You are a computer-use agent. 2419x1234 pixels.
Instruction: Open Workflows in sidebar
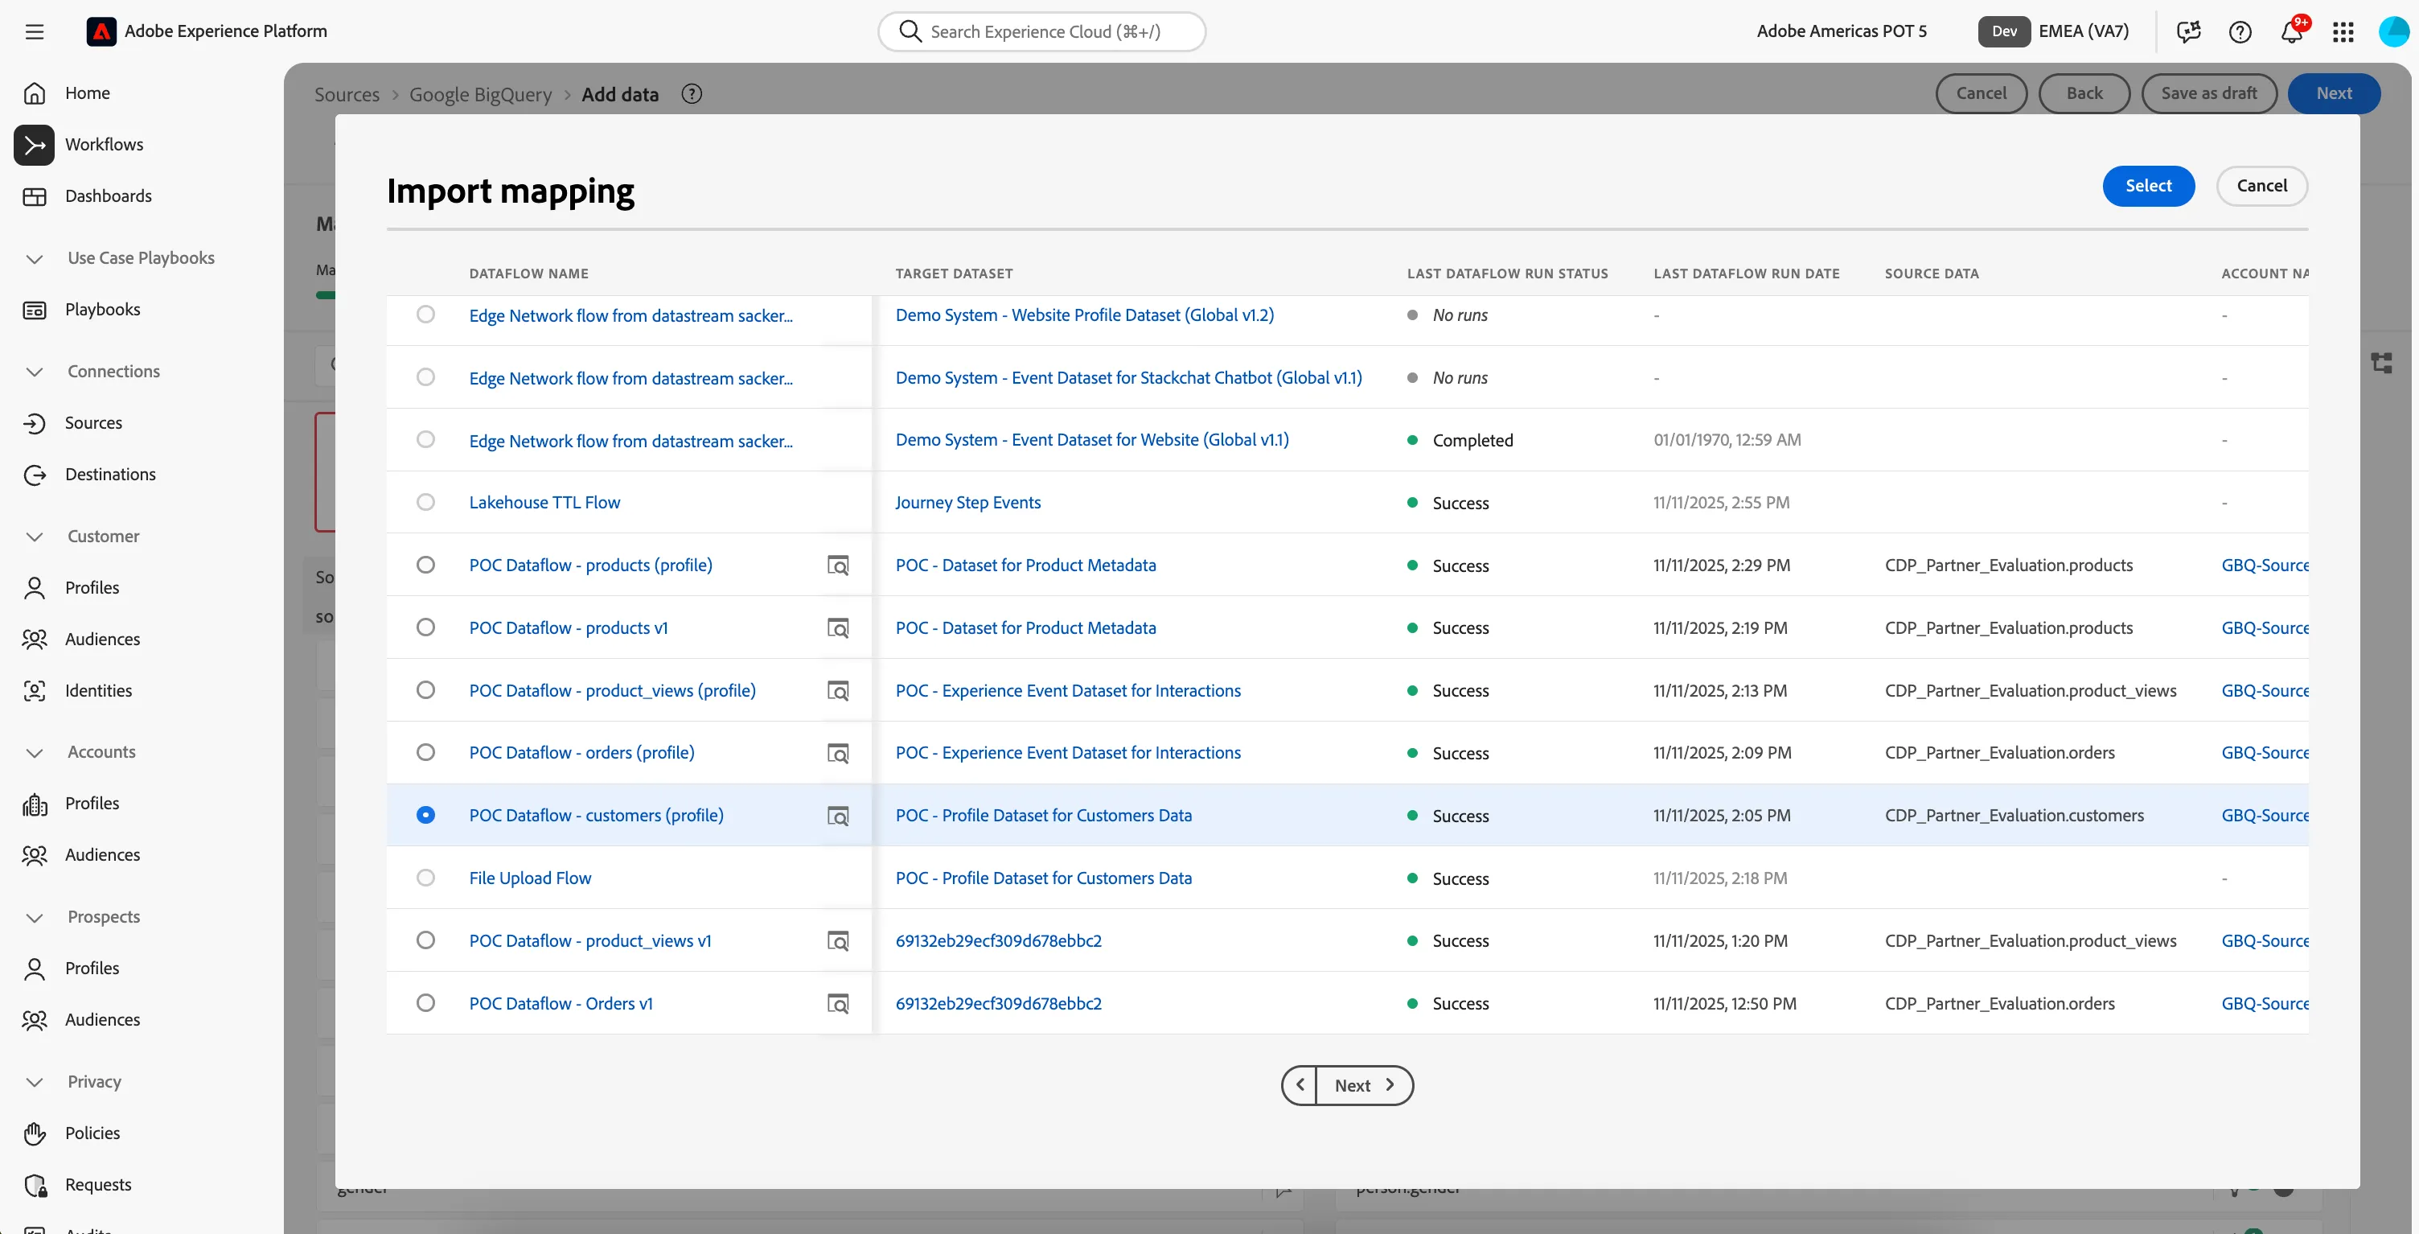pyautogui.click(x=105, y=145)
